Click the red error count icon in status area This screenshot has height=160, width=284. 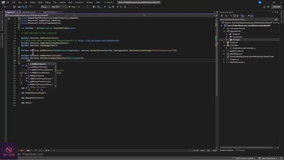pyautogui.click(x=22, y=150)
